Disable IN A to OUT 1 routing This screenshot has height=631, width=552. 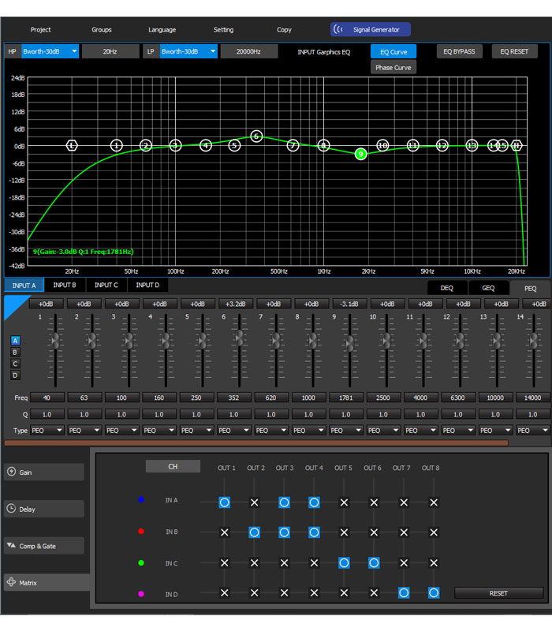pyautogui.click(x=225, y=502)
